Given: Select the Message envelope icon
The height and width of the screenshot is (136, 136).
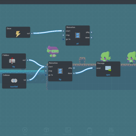Looking at the screenshot, I should (x=108, y=69).
